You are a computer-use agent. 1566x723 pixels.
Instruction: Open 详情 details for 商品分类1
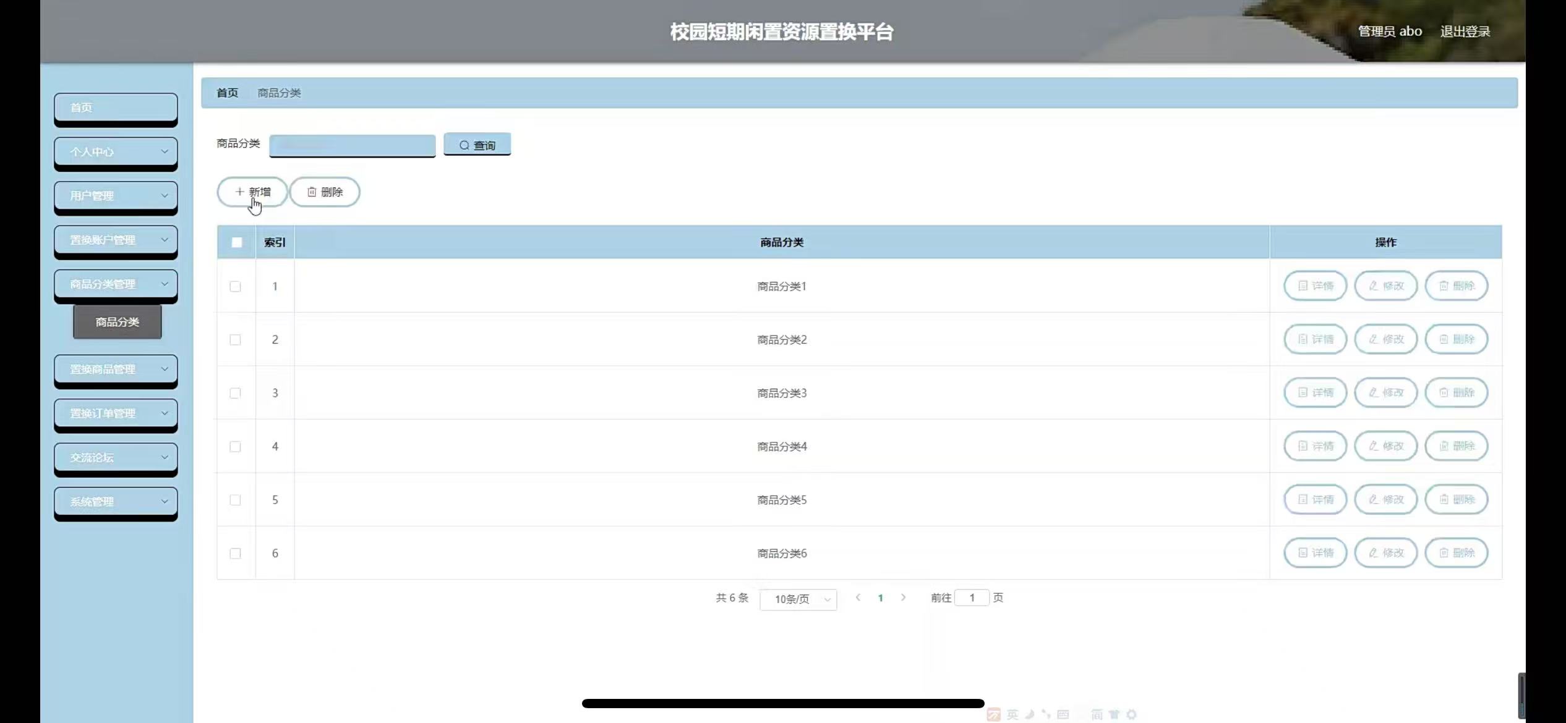[x=1315, y=285]
